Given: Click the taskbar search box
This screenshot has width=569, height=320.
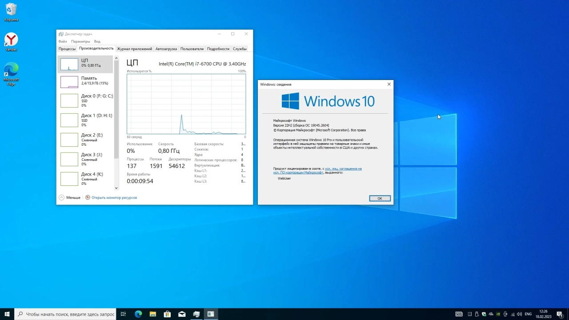Looking at the screenshot, I should 65,314.
